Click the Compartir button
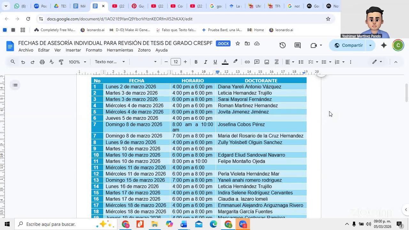 [348, 45]
